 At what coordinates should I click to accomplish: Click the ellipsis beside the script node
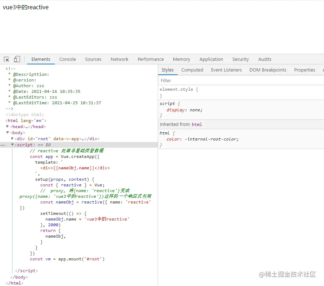(x=3, y=145)
